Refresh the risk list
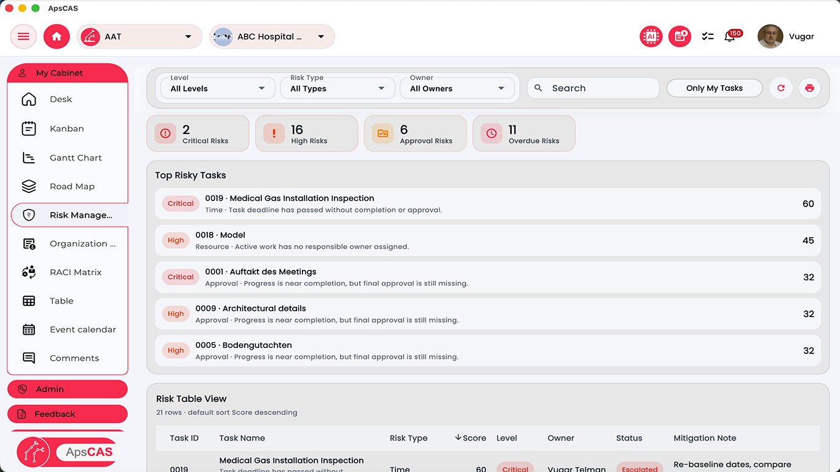The width and height of the screenshot is (840, 472). point(780,88)
